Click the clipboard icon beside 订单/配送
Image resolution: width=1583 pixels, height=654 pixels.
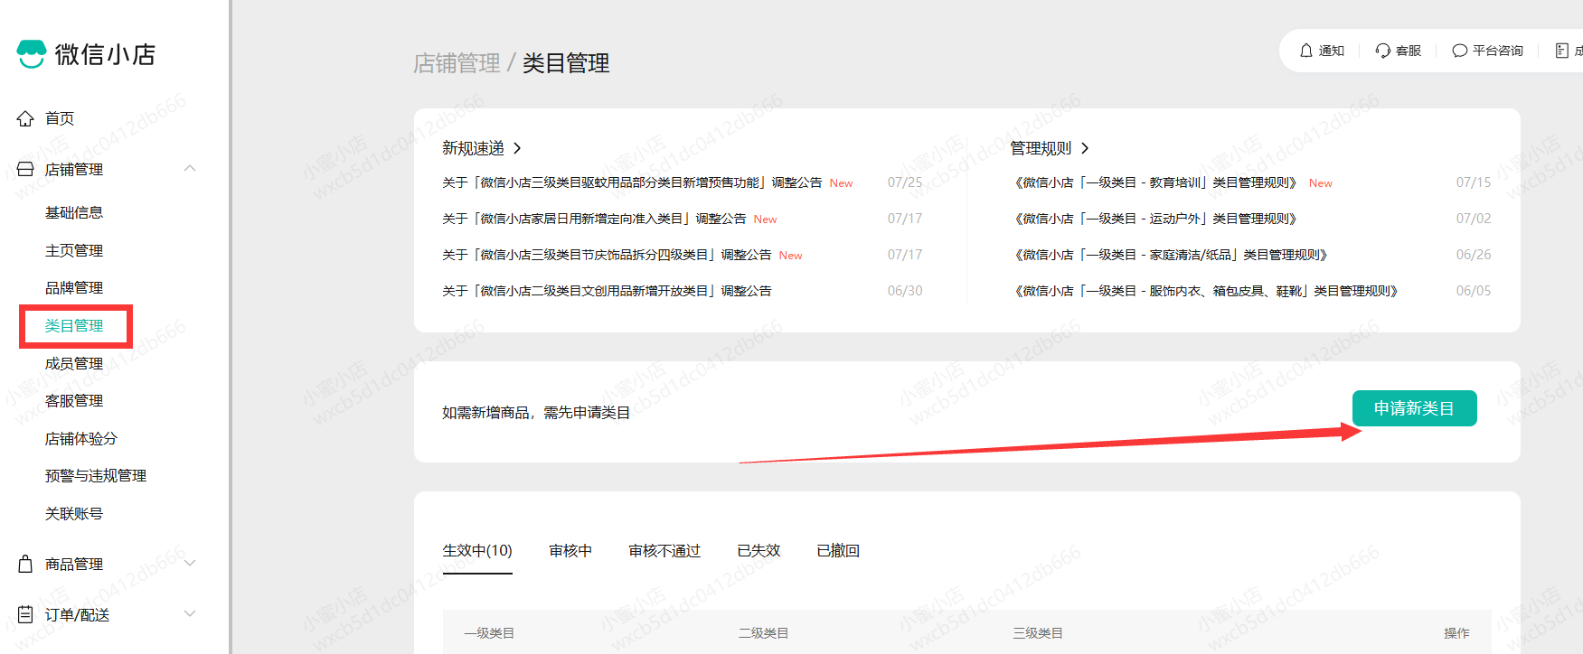point(25,614)
